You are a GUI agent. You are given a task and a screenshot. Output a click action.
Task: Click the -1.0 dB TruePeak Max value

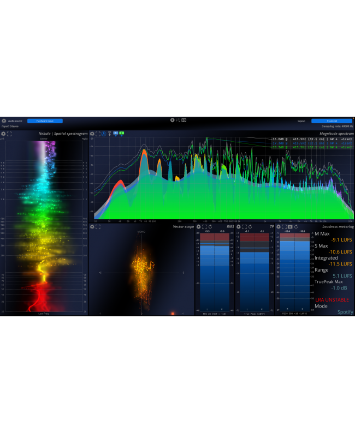[339, 288]
